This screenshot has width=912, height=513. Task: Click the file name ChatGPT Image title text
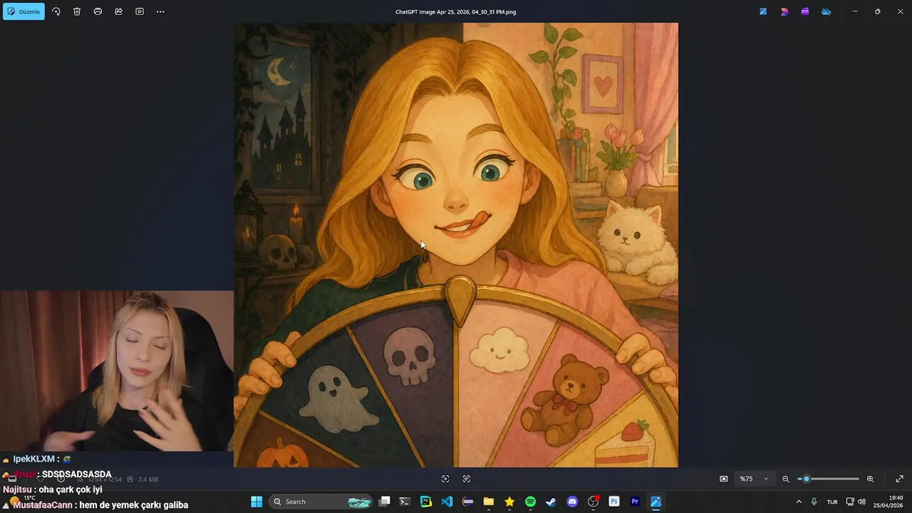click(456, 11)
